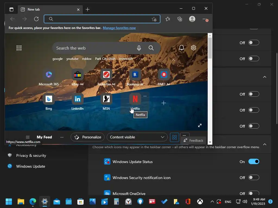This screenshot has width=278, height=208.
Task: Click Manage favorites now link
Action: [119, 28]
